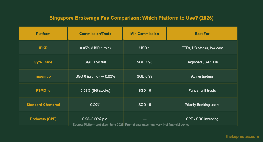Select 'ETFs, US stocks, low cost' cell
The width and height of the screenshot is (263, 142).
coord(202,48)
